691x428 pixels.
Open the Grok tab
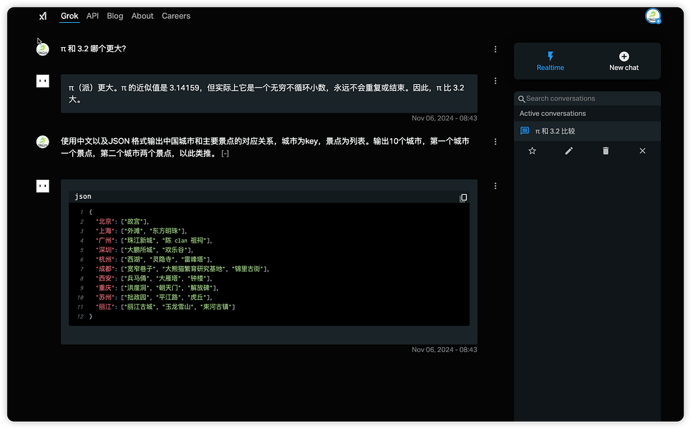pos(70,16)
